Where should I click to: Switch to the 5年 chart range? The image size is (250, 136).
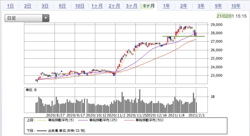pyautogui.click(x=218, y=6)
